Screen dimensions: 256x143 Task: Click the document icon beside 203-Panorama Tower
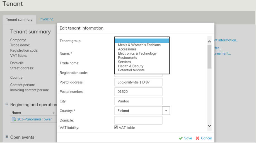click(14, 119)
